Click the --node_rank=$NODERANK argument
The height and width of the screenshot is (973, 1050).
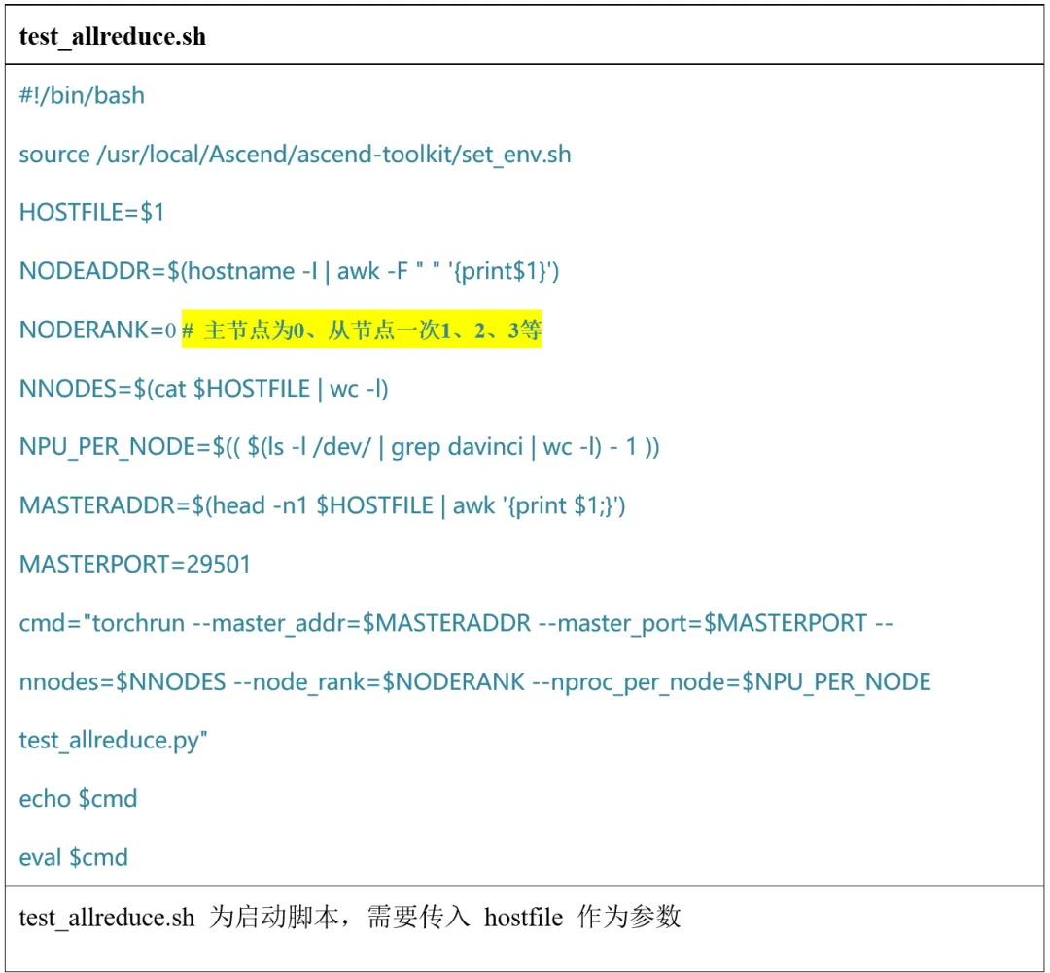click(379, 681)
